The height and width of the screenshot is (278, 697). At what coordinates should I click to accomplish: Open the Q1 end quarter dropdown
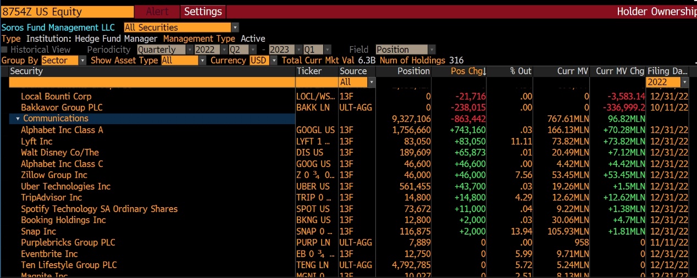318,49
